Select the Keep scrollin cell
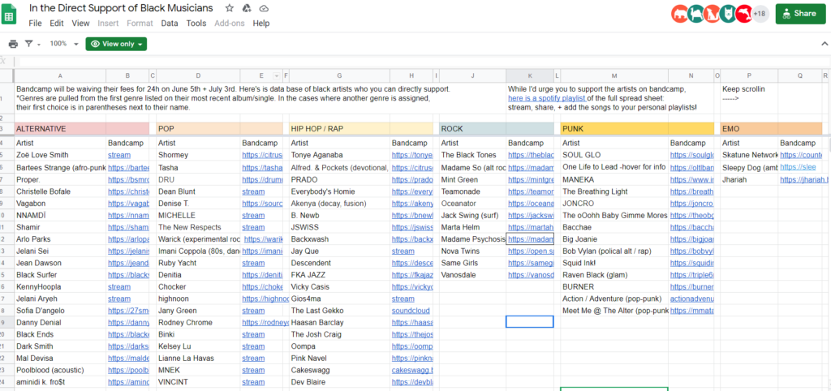Screen dimensions: 831x391 (749, 98)
